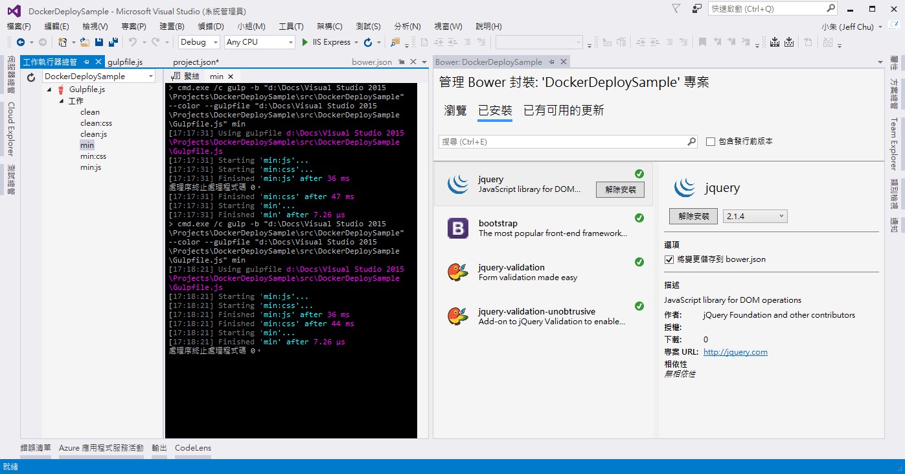The image size is (905, 474).
Task: Click the first publish icon in toolbar
Action: [775, 42]
